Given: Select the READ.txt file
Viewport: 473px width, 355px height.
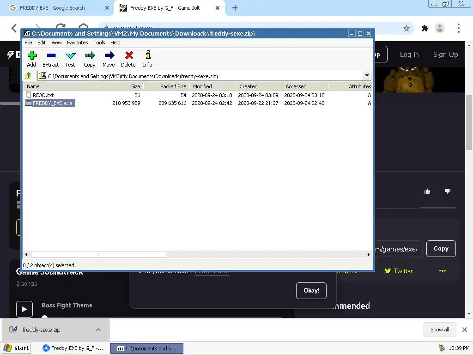Looking at the screenshot, I should pos(40,95).
